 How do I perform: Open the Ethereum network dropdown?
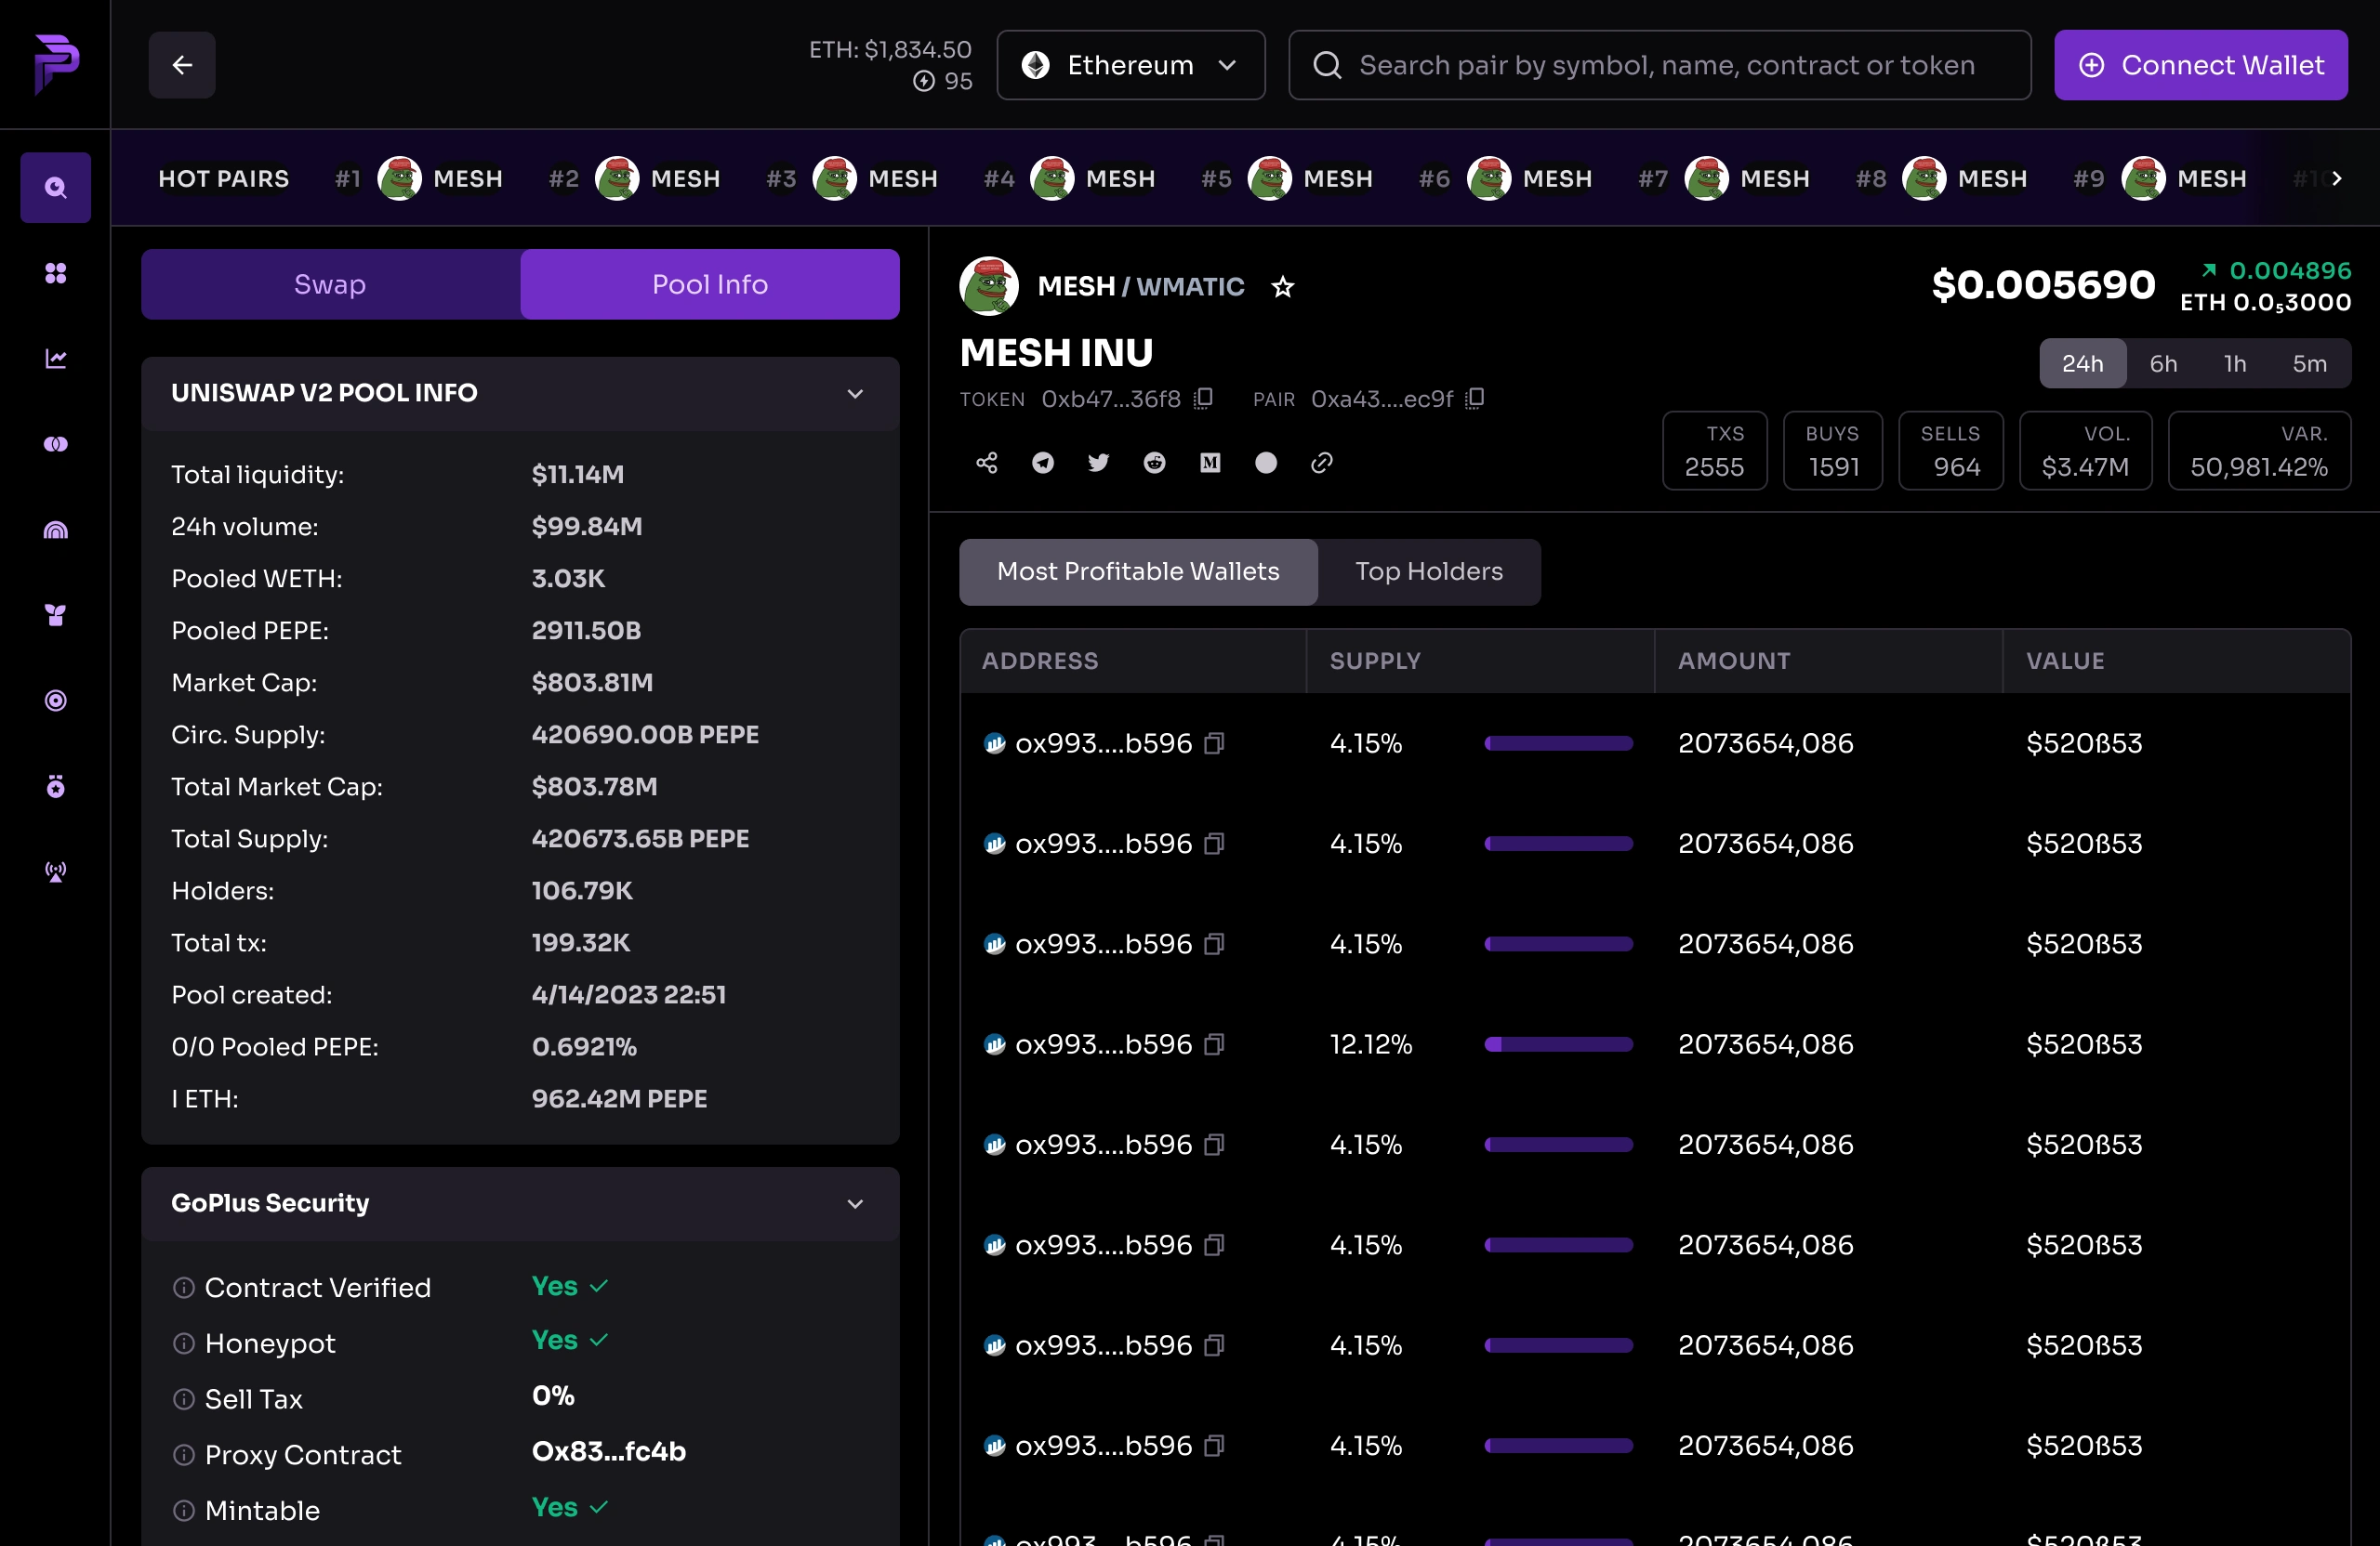tap(1131, 65)
